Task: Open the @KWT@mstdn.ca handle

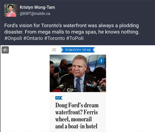Action: (35, 14)
